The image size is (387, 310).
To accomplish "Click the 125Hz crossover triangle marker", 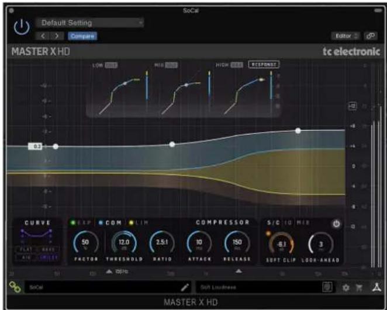I will (x=109, y=271).
